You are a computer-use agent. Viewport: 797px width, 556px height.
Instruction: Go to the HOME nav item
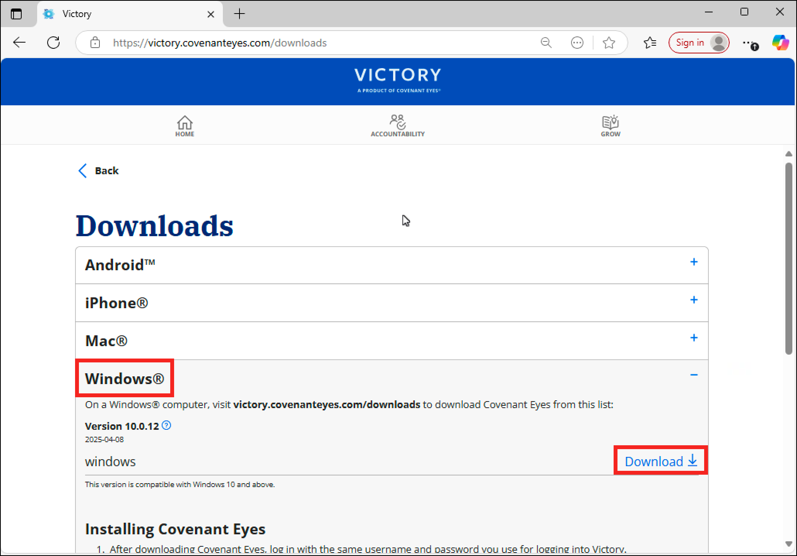pos(185,126)
